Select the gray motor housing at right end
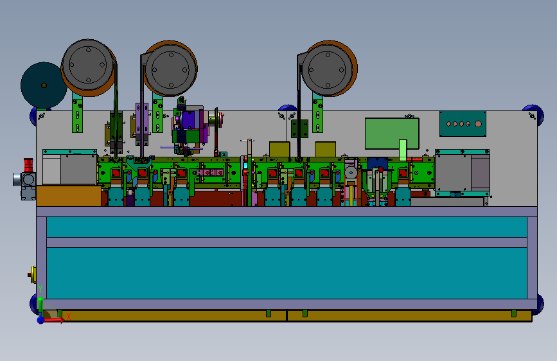The height and width of the screenshot is (361, 557). pos(463,172)
